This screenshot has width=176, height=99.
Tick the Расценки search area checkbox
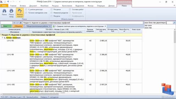click(51, 10)
